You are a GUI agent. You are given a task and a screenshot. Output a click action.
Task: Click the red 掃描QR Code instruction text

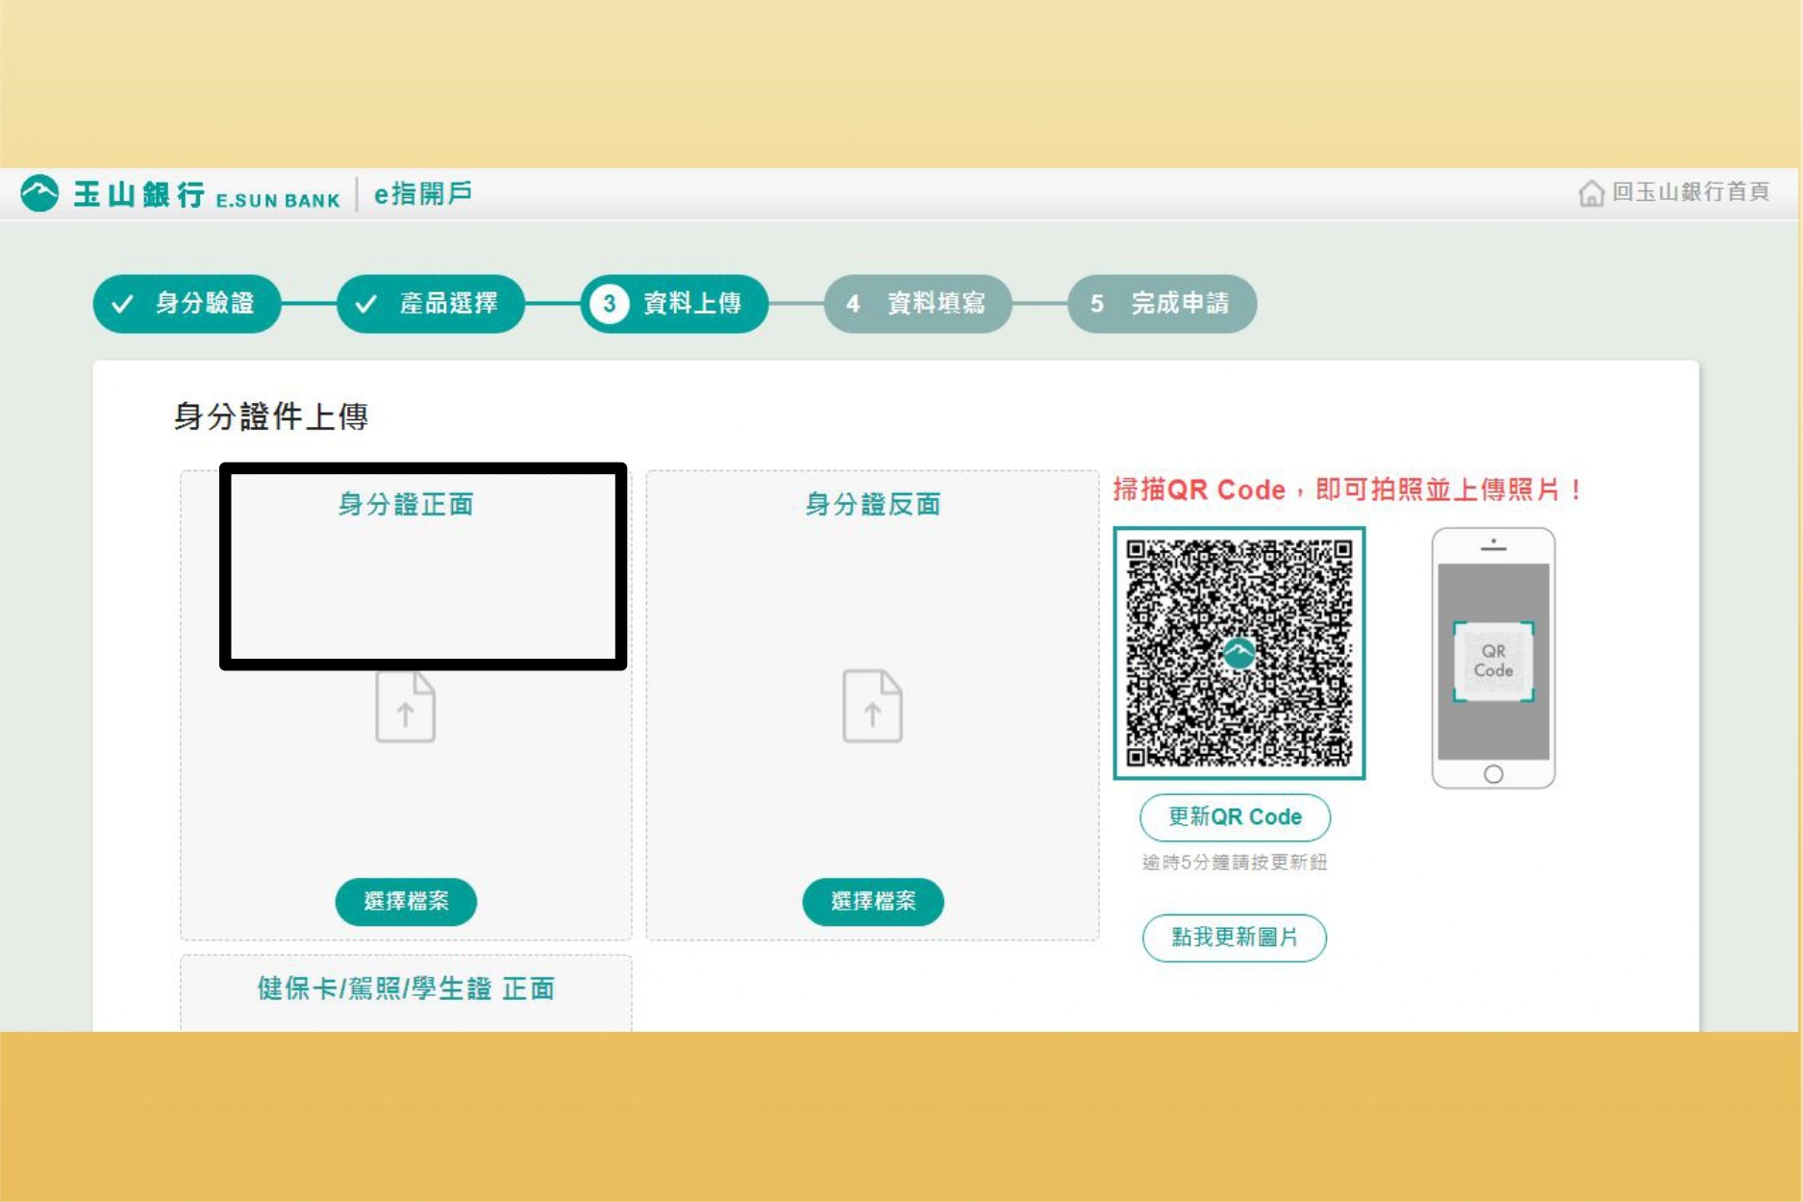pyautogui.click(x=1348, y=489)
